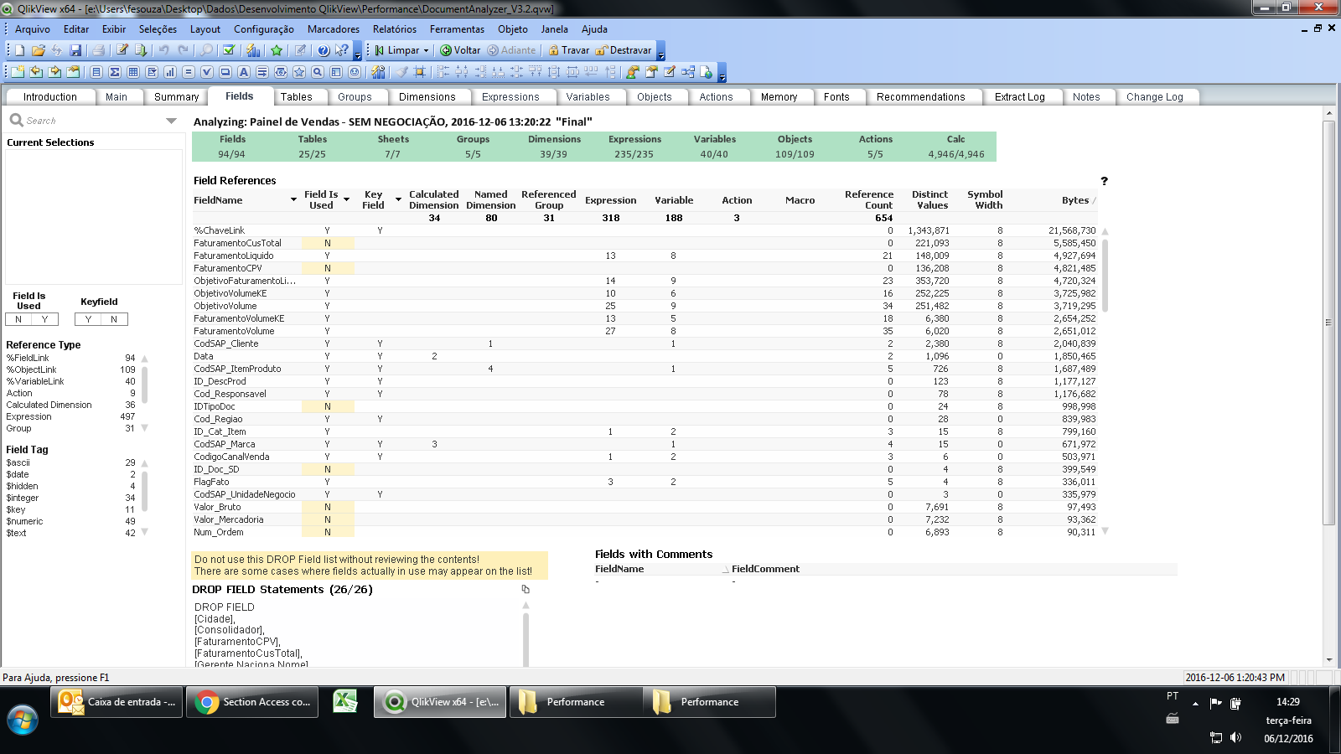Click the question mark help on Field References

click(1104, 181)
